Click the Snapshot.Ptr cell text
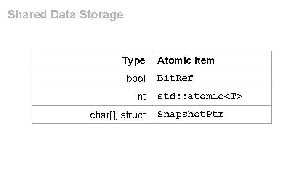Viewport: 303px width, 170px height. pos(190,114)
